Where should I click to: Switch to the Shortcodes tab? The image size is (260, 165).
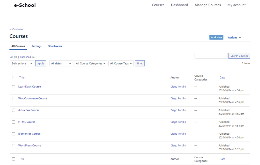[55, 46]
